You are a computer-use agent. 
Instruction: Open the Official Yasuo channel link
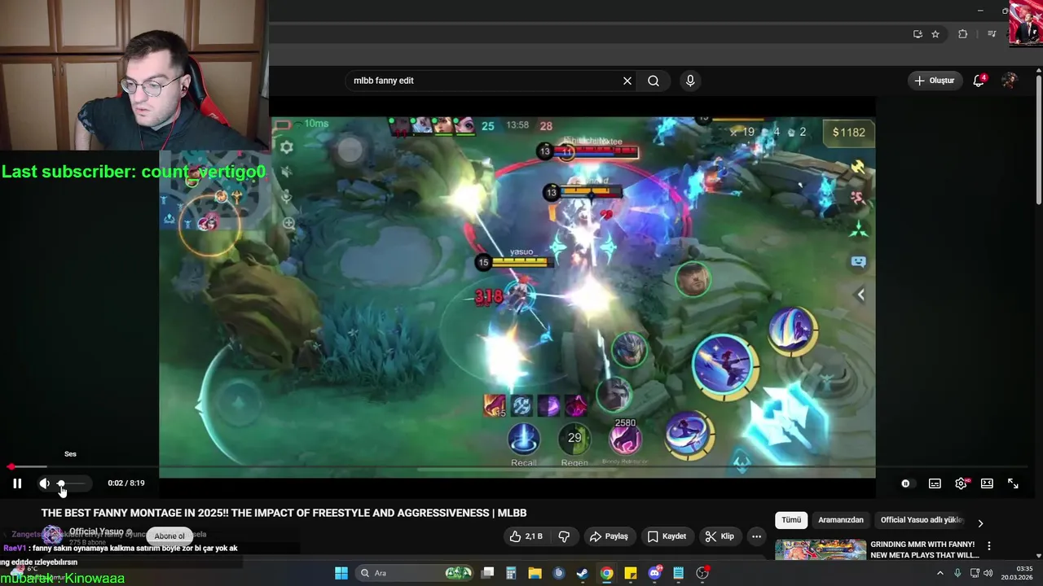[96, 531]
